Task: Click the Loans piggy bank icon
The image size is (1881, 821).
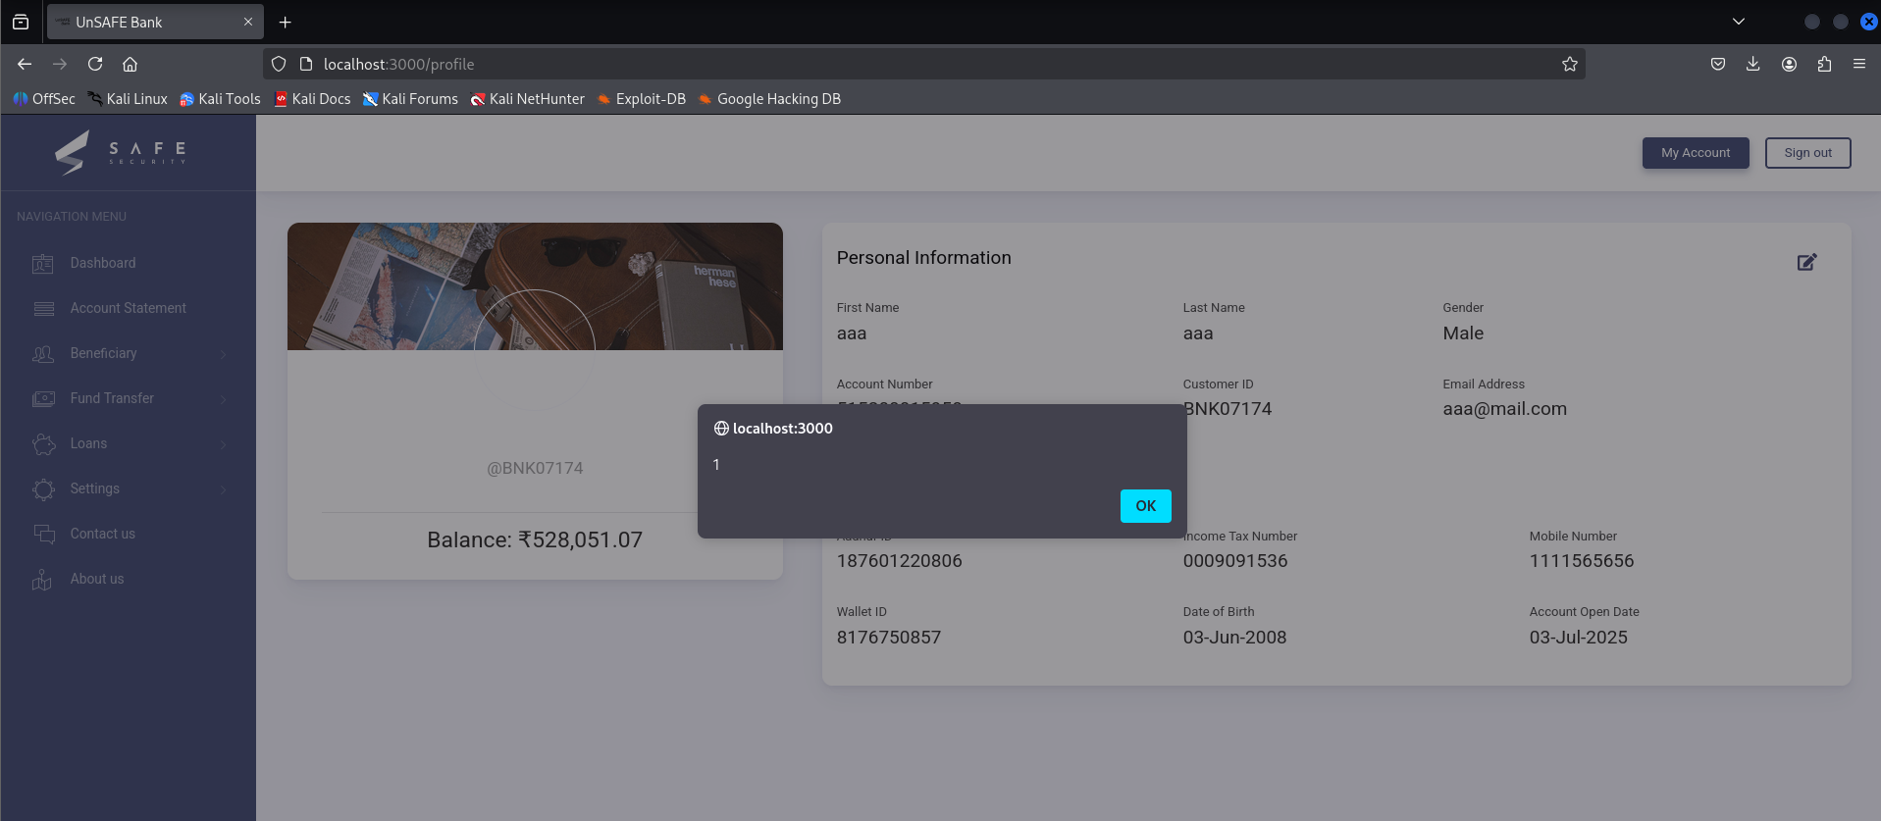Action: [43, 444]
